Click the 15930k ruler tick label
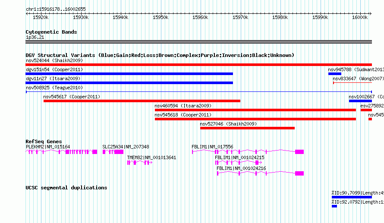The image size is (384, 223). (x=81, y=17)
